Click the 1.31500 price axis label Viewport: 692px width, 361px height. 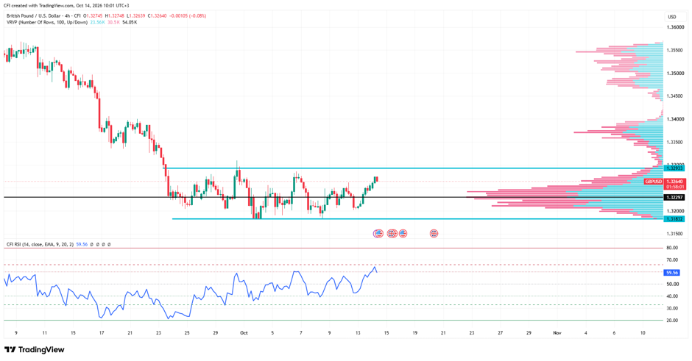pos(675,234)
